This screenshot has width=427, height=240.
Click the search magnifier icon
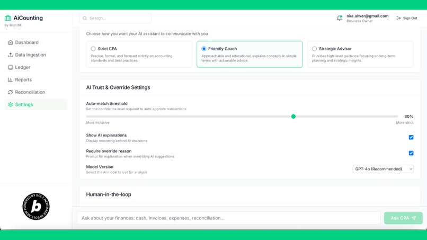click(85, 18)
